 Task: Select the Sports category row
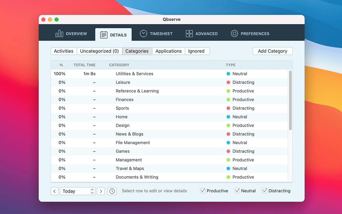170,108
